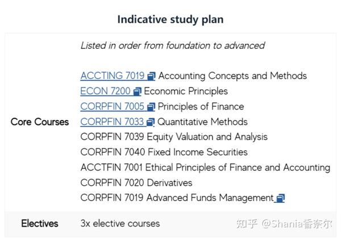This screenshot has height=238, width=341.
Task: Click the icon after Advanced Funds Management
Action: 280,198
